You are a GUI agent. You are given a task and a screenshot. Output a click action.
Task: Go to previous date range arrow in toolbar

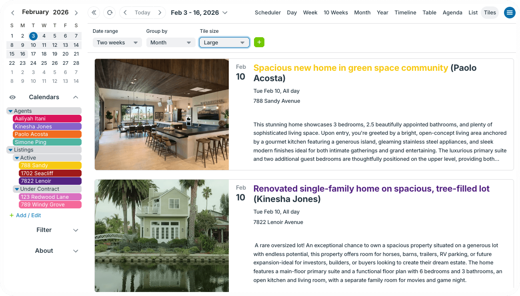(125, 12)
